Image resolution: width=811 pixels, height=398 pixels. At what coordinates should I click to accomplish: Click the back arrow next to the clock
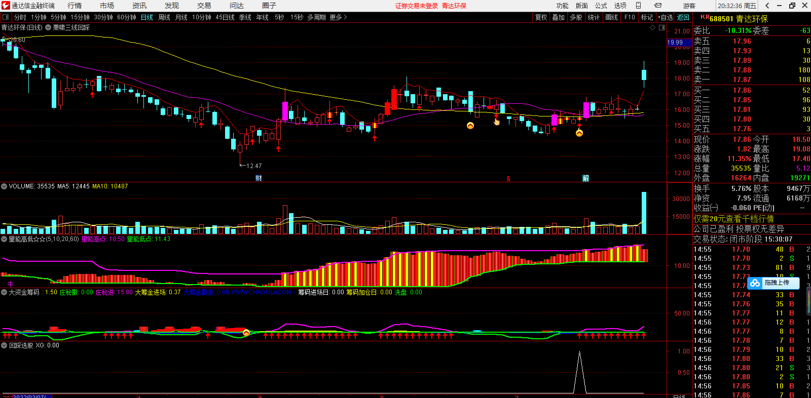click(767, 6)
